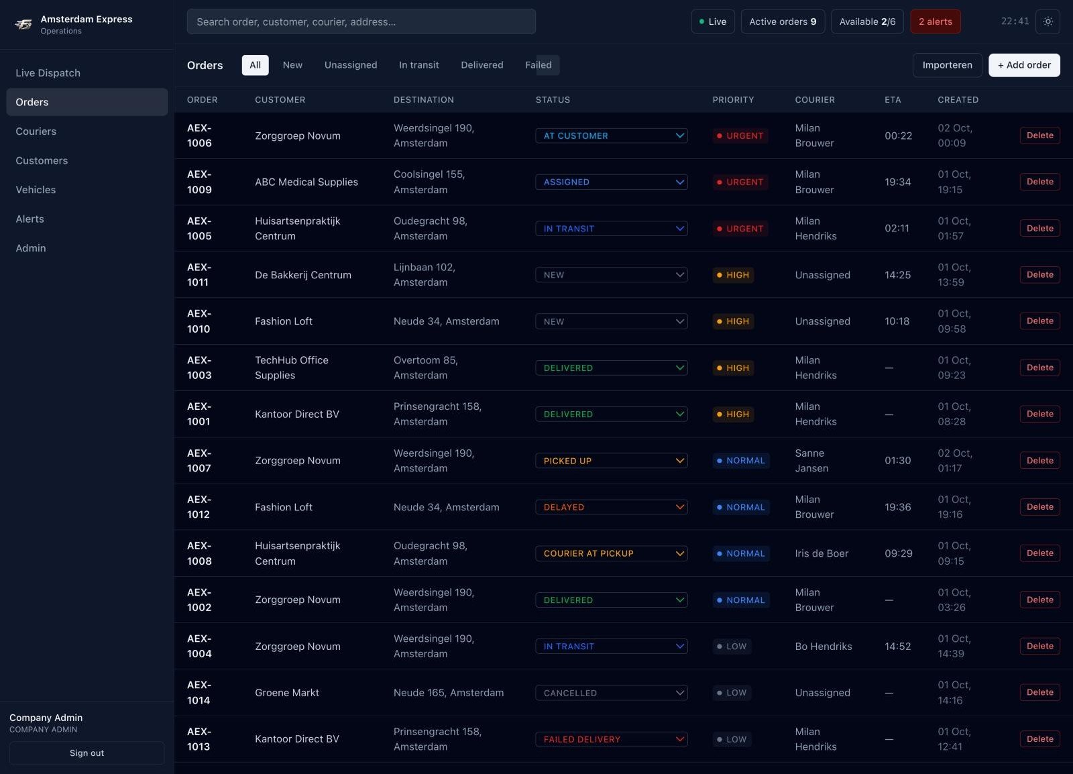Open CANCELLED status dropdown for AEX-1014
1073x774 pixels.
(611, 693)
